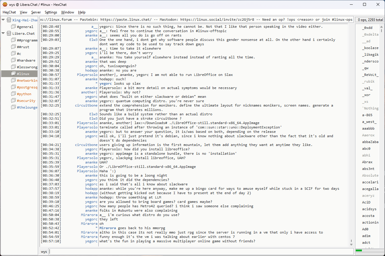The image size is (385, 256).
Task: Click the Libera.Chat server icon
Action: (x=9, y=34)
